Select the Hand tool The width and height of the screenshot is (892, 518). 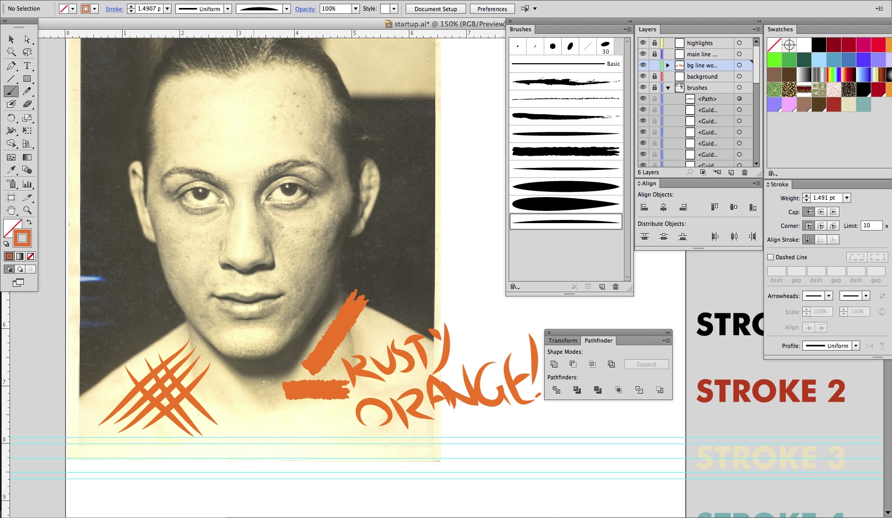[x=11, y=210]
